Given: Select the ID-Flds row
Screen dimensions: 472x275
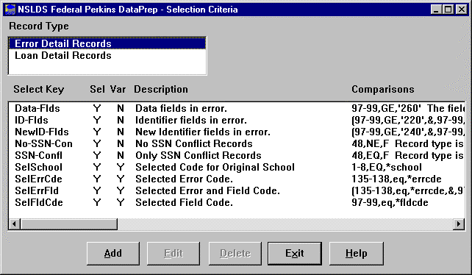Looking at the screenshot, I should tap(237, 120).
